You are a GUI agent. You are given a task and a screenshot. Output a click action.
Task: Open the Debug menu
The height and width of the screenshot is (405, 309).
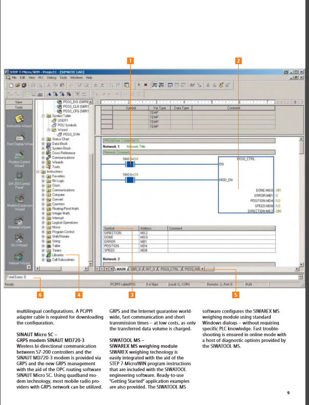52,78
